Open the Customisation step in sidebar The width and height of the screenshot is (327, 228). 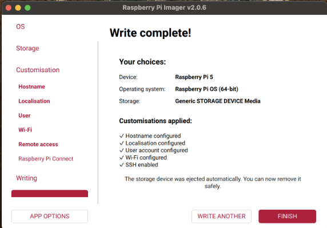(x=38, y=70)
